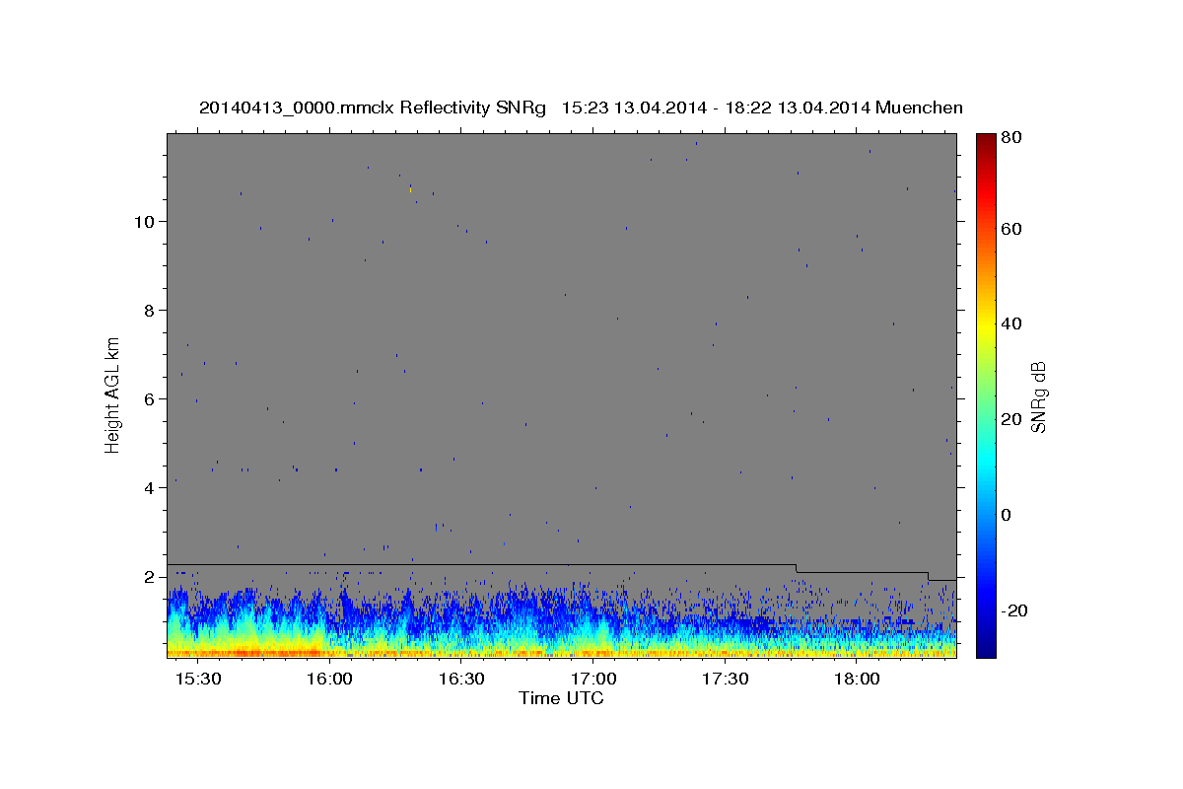Click the colorbar value -20

point(1014,610)
